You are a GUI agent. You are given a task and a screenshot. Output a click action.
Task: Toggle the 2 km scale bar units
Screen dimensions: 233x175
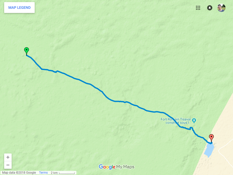click(63, 173)
